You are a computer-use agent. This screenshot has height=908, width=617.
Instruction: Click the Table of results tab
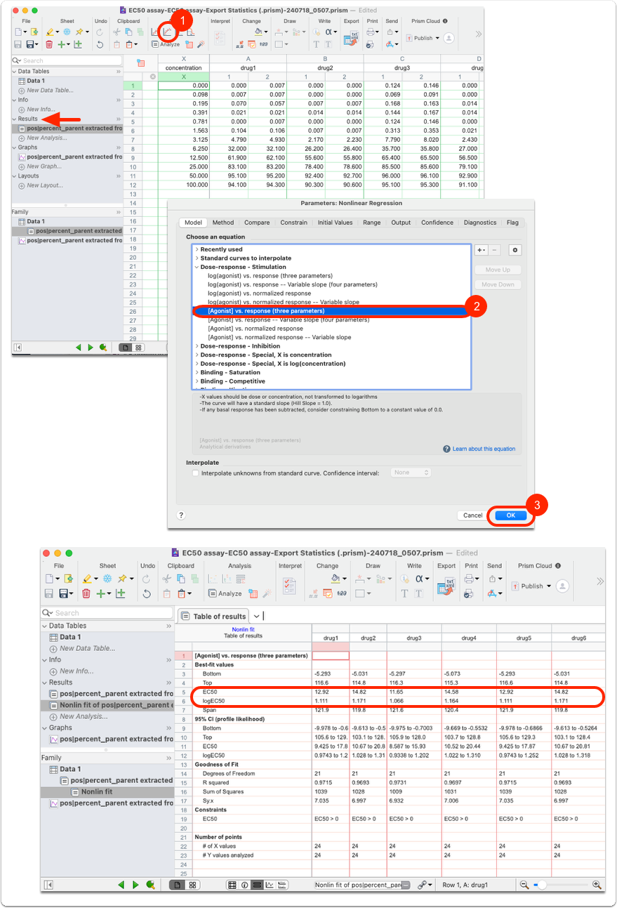click(x=213, y=616)
